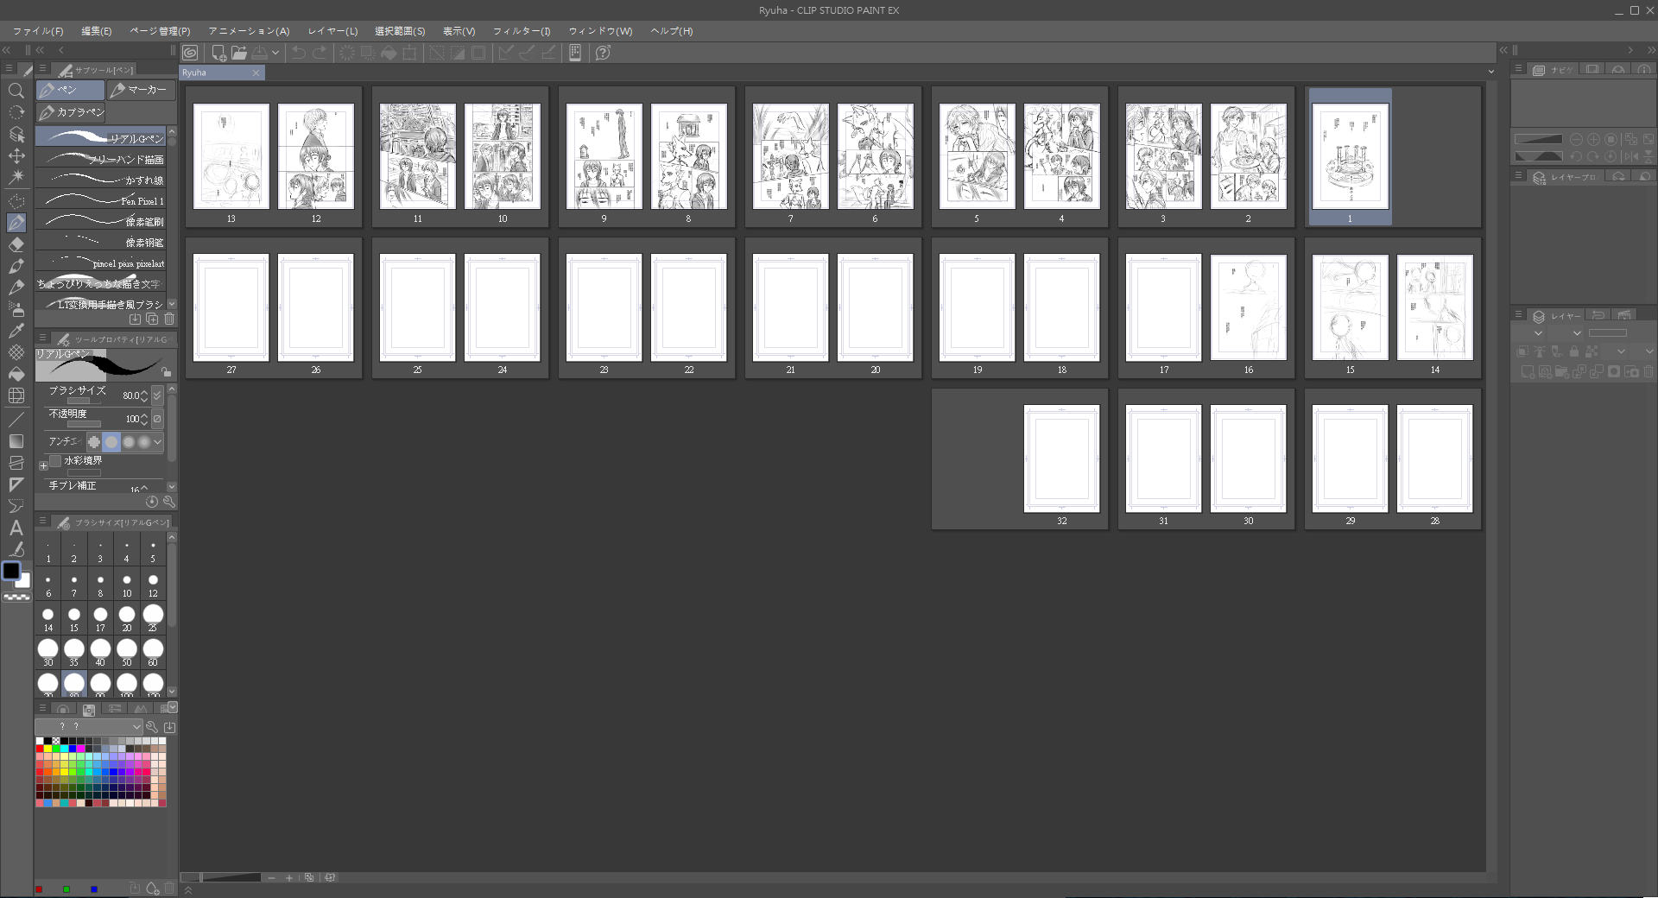The width and height of the screenshot is (1658, 898).
Task: Select the マーカー sub tool group
Action: (141, 90)
